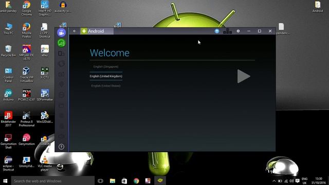Open the help question-mark icon in sidebar
The height and width of the screenshot is (185, 329).
pyautogui.click(x=62, y=146)
